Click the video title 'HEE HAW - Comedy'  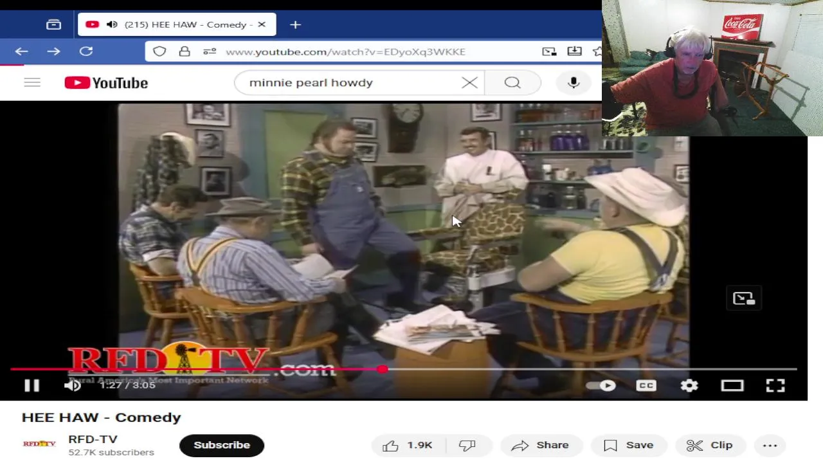click(102, 417)
